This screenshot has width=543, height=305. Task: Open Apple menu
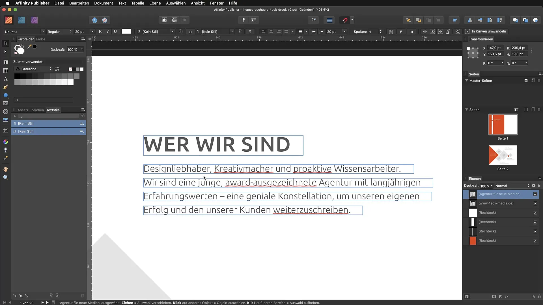(8, 3)
